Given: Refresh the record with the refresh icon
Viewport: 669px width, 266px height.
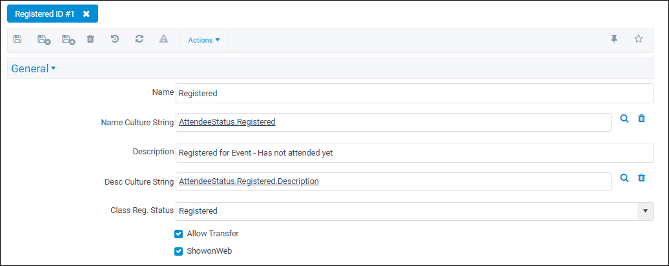Looking at the screenshot, I should tap(139, 39).
